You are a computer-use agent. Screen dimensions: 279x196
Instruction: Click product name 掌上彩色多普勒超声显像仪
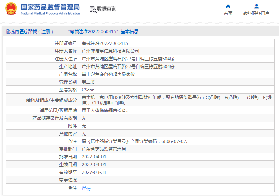(108, 74)
